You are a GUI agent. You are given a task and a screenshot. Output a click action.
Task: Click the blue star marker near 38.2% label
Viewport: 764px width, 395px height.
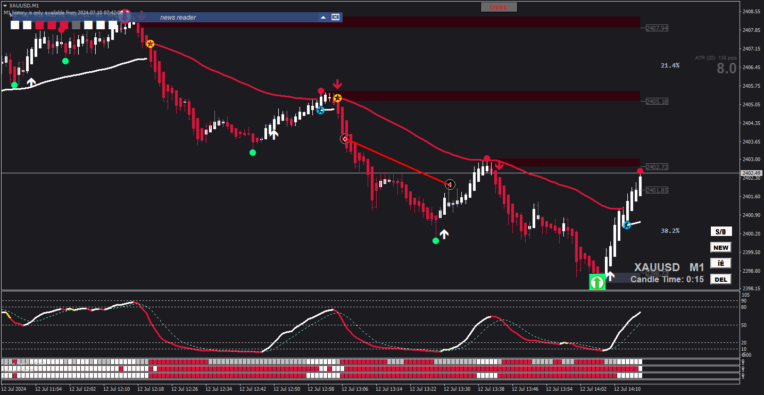(627, 225)
